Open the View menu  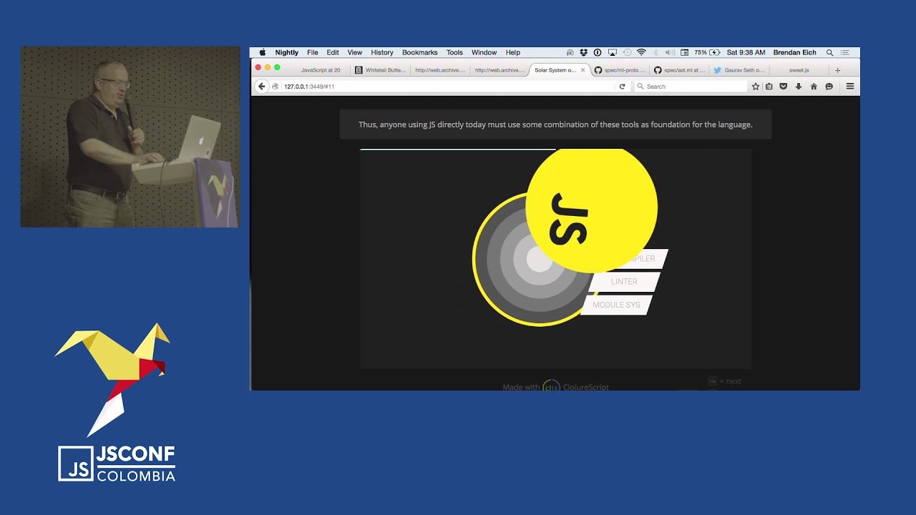(x=355, y=52)
